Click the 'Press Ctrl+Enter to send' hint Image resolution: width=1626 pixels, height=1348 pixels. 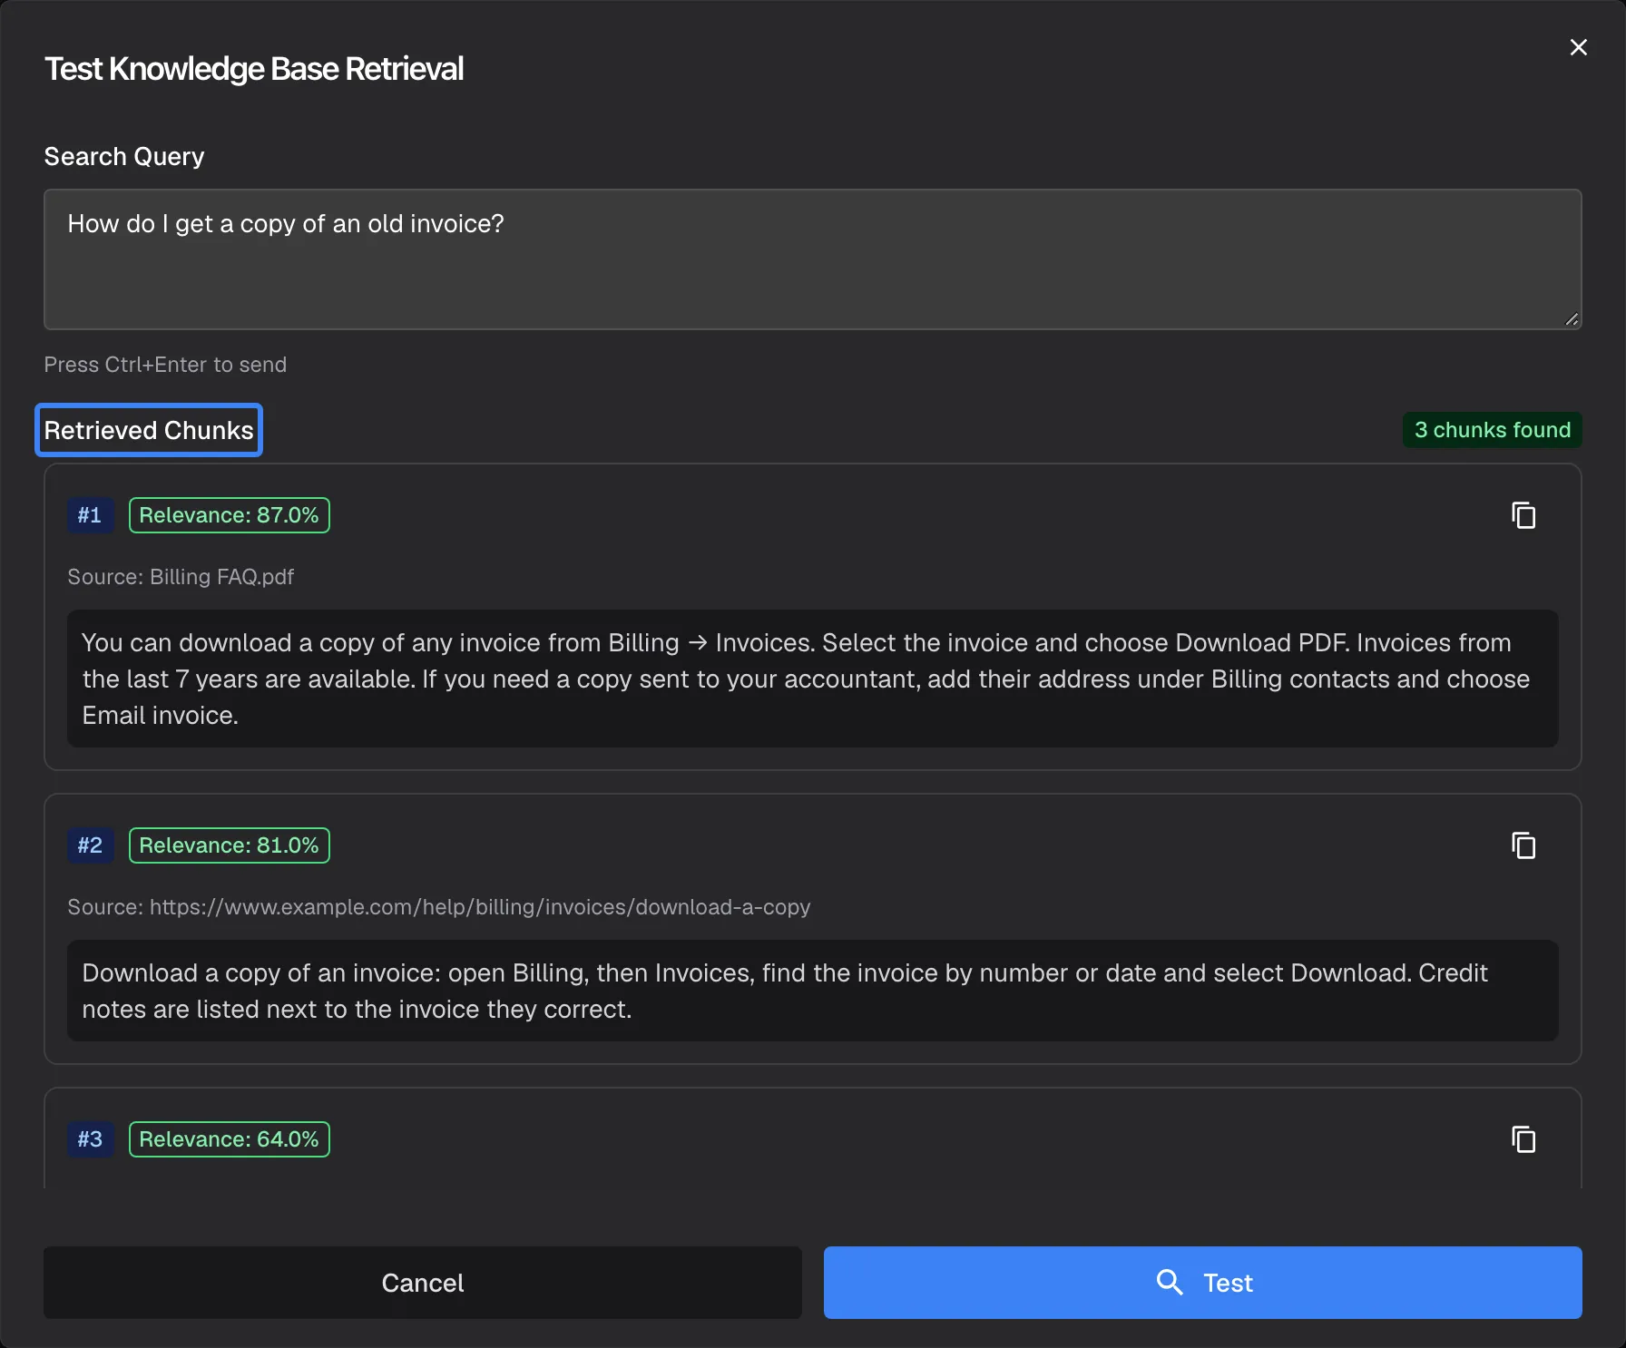(x=165, y=365)
